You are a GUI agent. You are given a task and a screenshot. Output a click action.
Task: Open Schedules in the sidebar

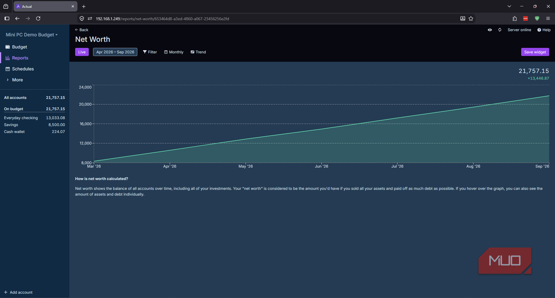[x=35, y=69]
